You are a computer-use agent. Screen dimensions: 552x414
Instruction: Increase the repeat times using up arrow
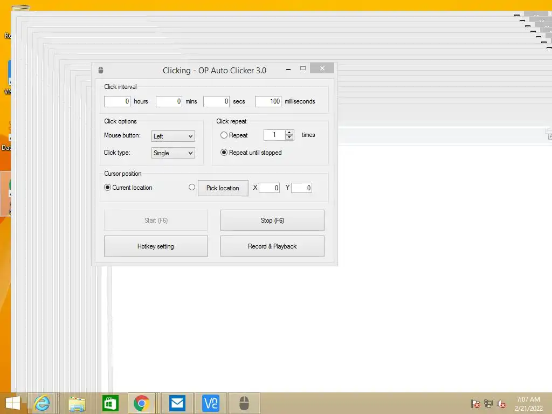tap(289, 133)
